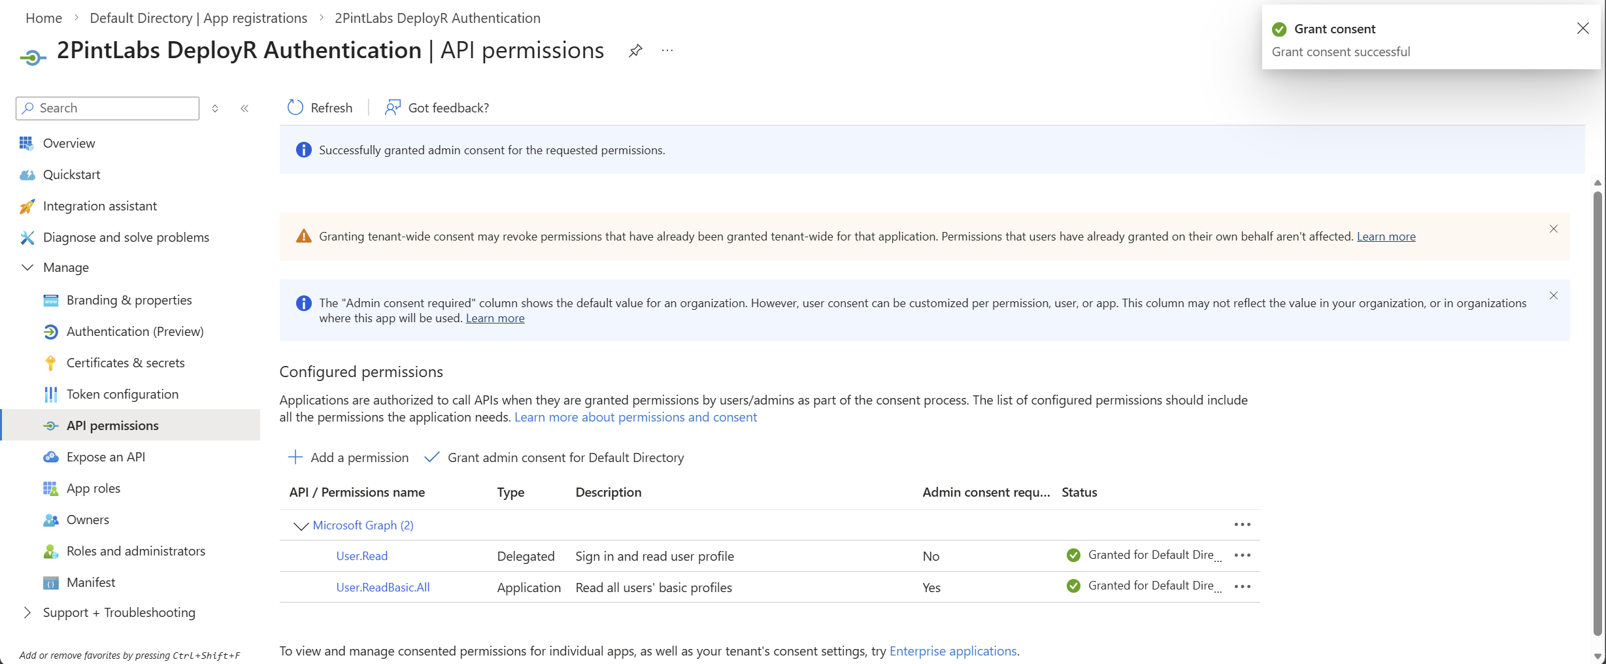Collapse the Microsoft Graph permissions group
Image resolution: width=1606 pixels, height=664 pixels.
tap(301, 525)
